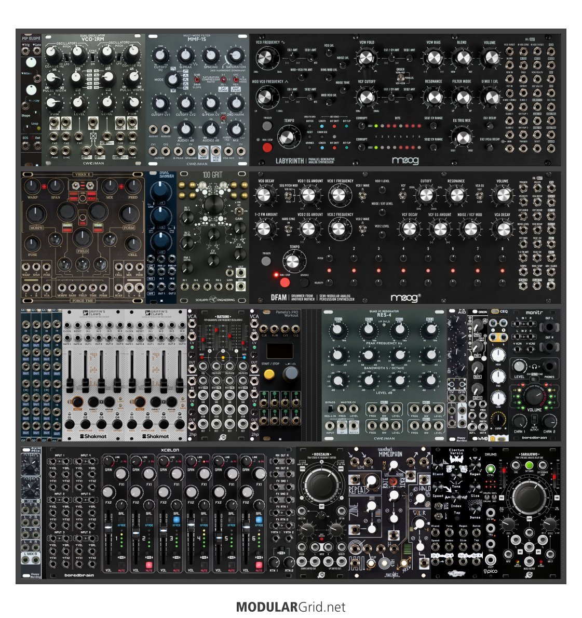The height and width of the screenshot is (618, 582).
Task: Flip the ORDER toggle switch on Labyrinth
Action: click(x=400, y=77)
